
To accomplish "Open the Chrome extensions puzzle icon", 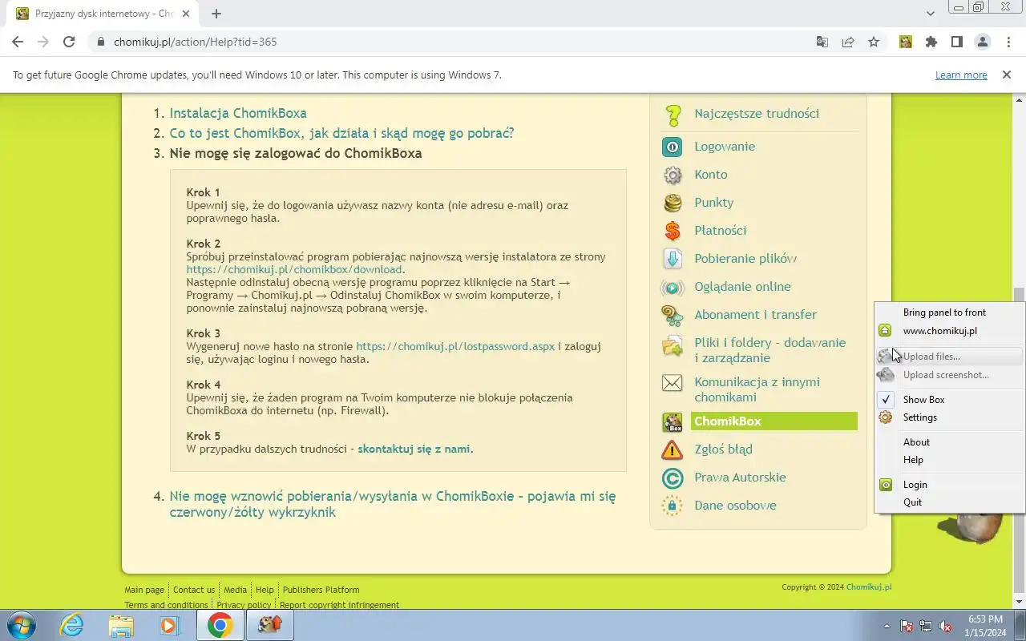I will [931, 42].
